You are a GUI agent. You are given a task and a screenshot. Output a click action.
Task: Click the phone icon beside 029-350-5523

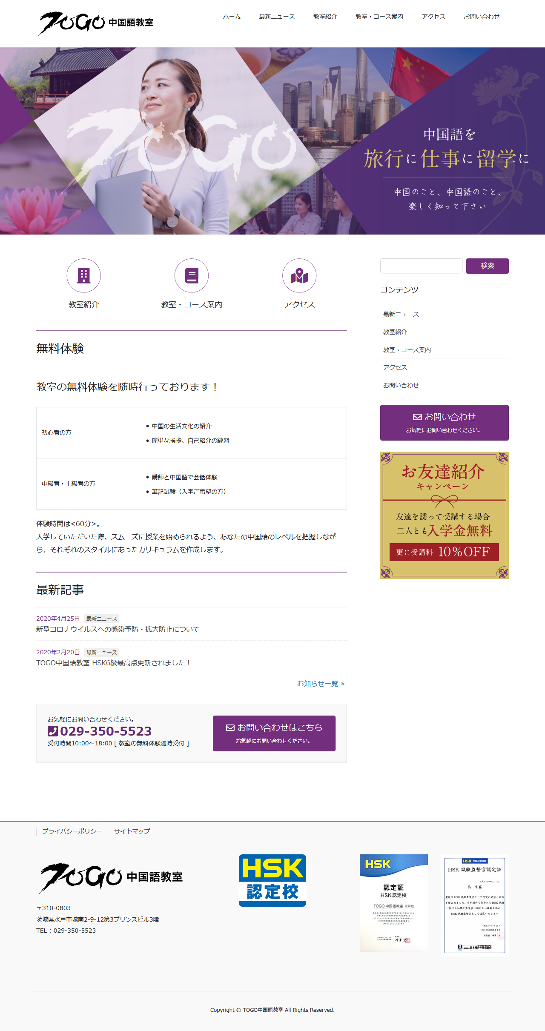pyautogui.click(x=52, y=731)
